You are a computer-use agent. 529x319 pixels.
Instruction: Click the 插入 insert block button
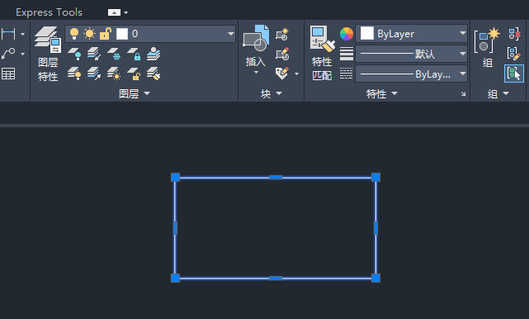coord(256,45)
